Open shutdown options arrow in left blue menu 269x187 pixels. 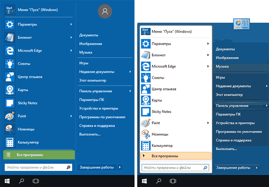click(x=120, y=167)
